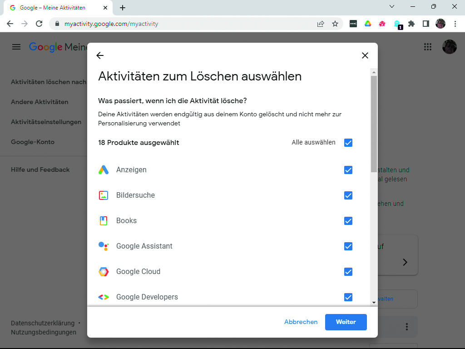Image resolution: width=465 pixels, height=349 pixels.
Task: Click the Google Cloud product icon
Action: pos(104,272)
